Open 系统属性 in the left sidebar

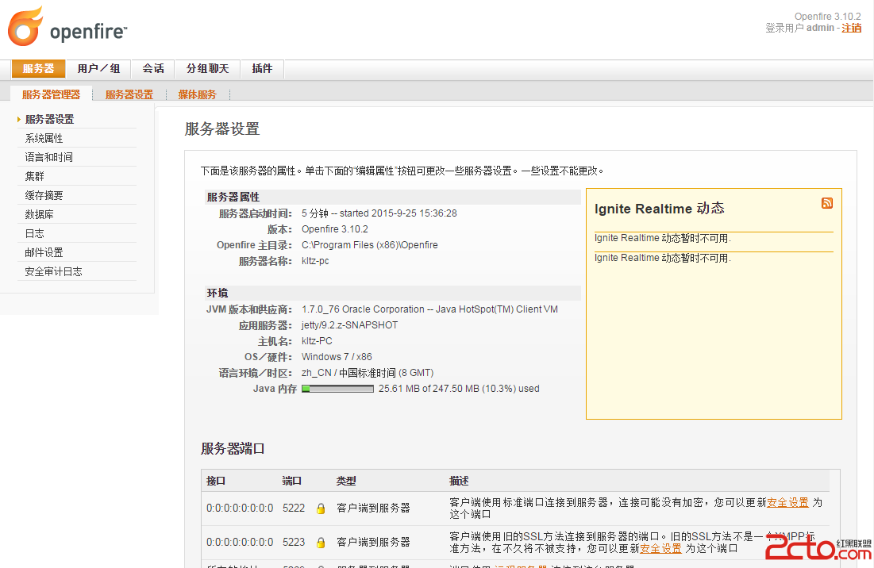[44, 138]
